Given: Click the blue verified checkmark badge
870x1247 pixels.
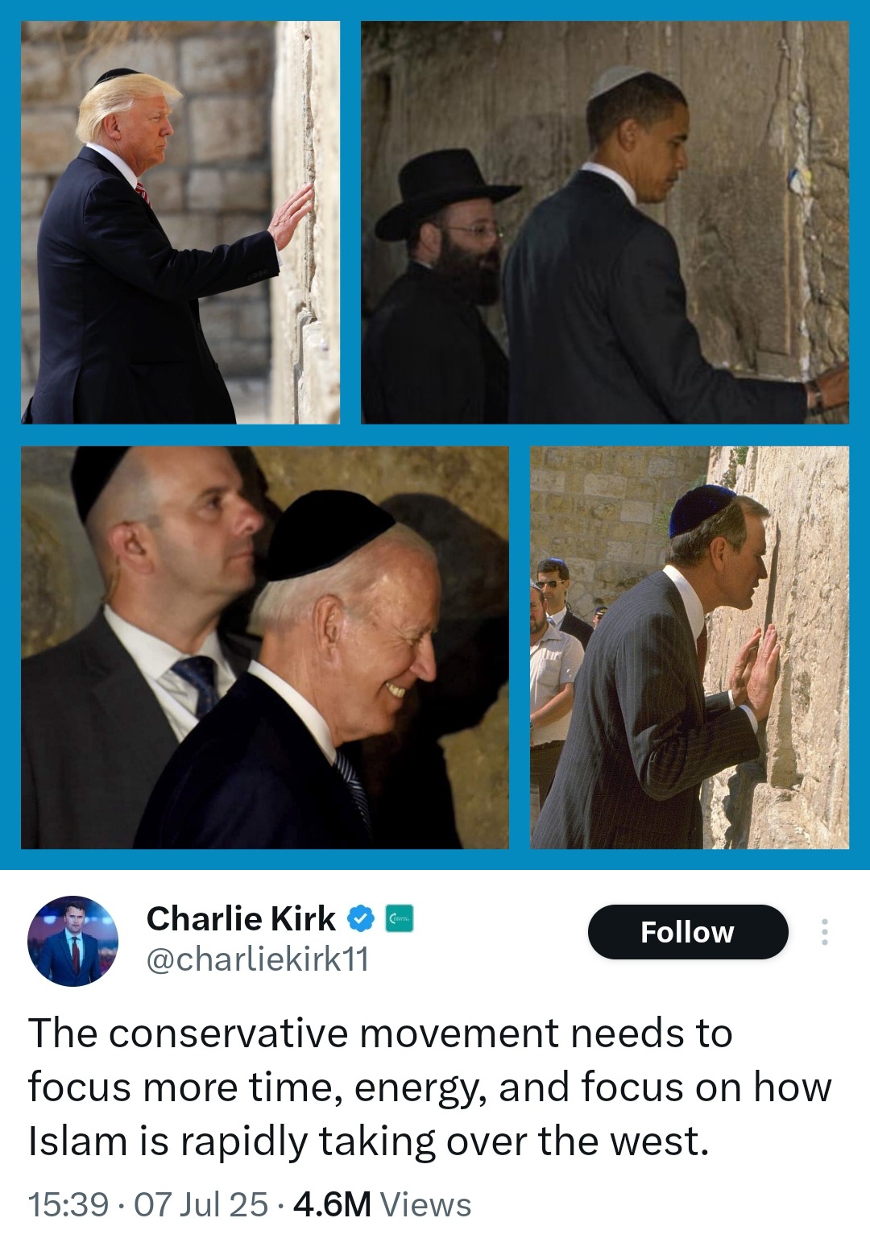Looking at the screenshot, I should pos(360,919).
